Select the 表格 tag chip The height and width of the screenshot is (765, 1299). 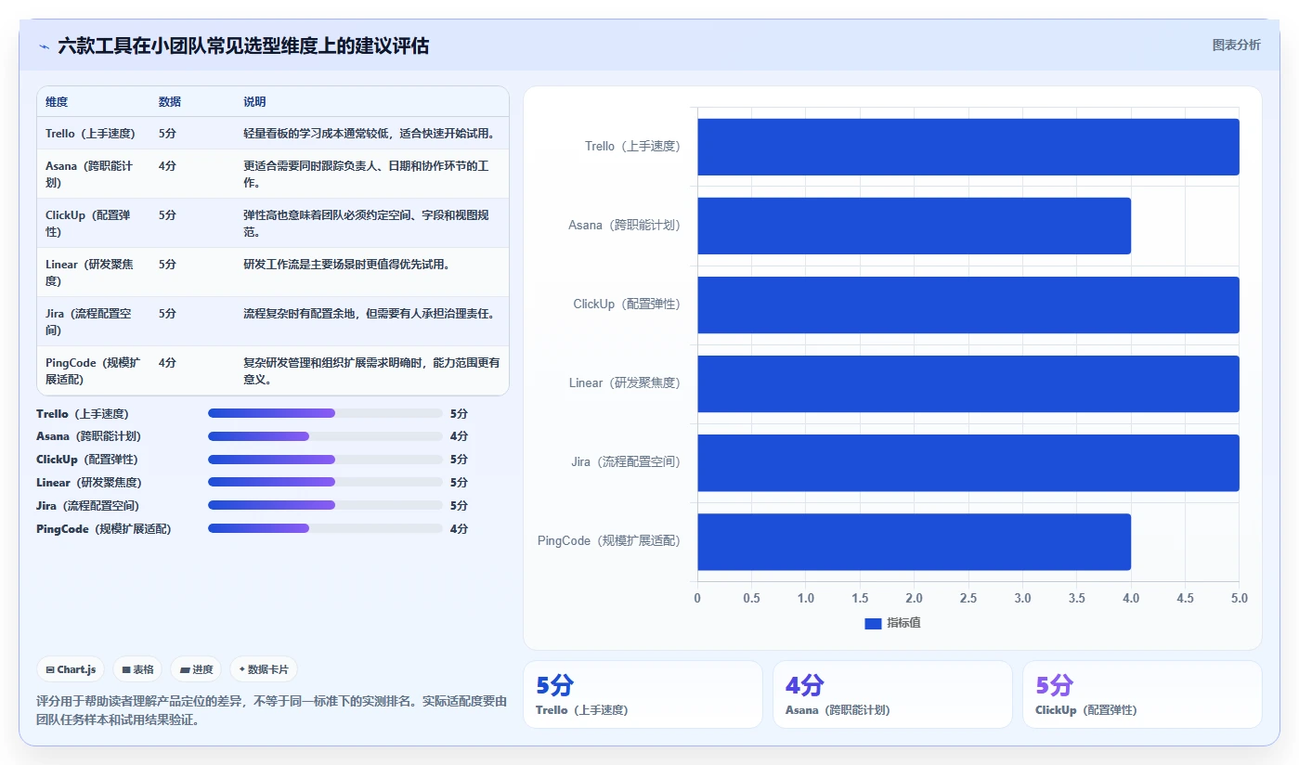point(137,669)
